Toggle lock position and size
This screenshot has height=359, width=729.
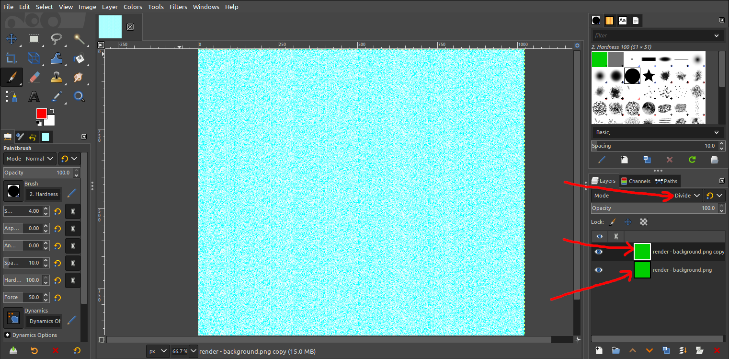(x=628, y=222)
